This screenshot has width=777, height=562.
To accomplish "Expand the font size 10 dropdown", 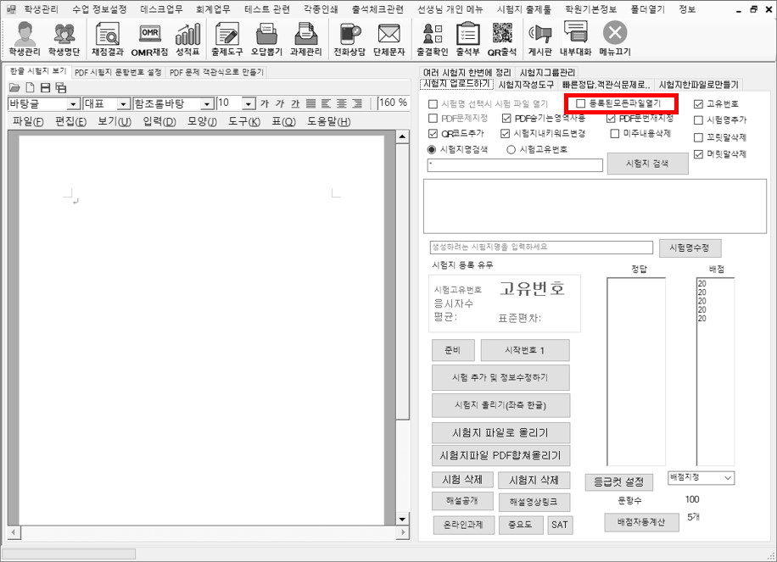I will (x=249, y=104).
